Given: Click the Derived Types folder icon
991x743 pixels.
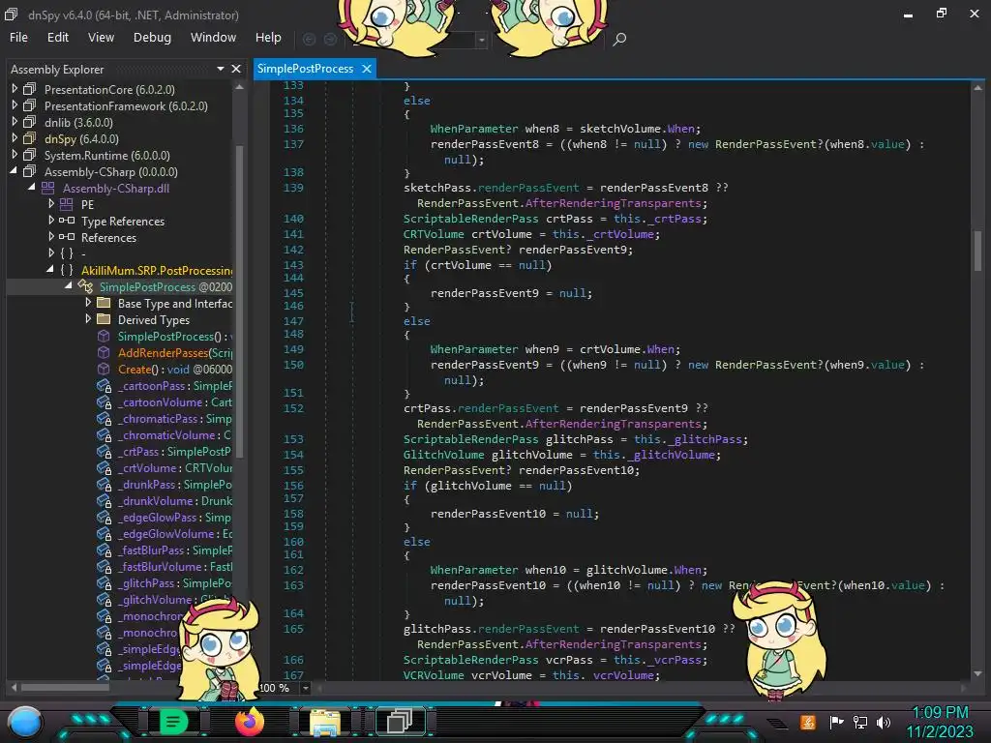Looking at the screenshot, I should pyautogui.click(x=104, y=319).
